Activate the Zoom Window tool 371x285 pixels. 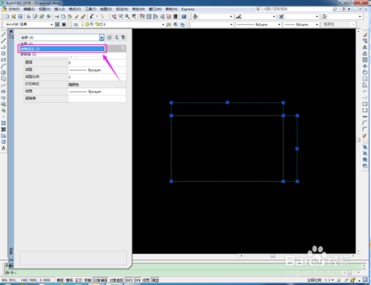(127, 16)
